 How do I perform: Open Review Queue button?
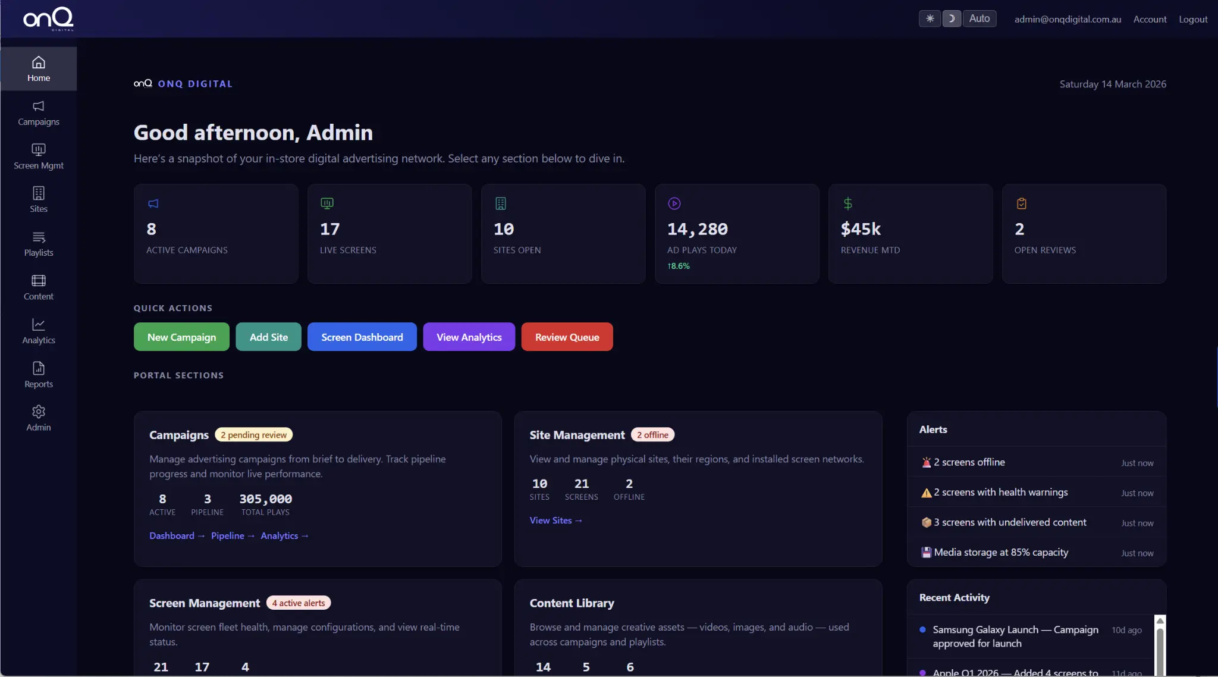coord(567,337)
